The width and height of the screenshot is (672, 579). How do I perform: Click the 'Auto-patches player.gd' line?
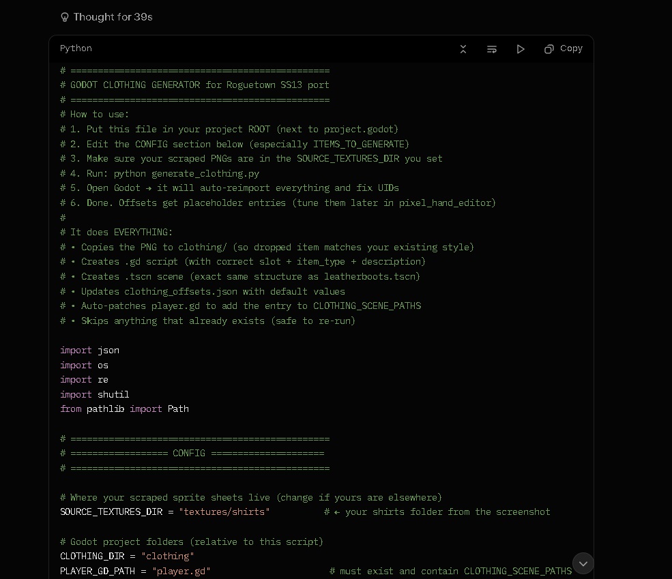pos(240,306)
